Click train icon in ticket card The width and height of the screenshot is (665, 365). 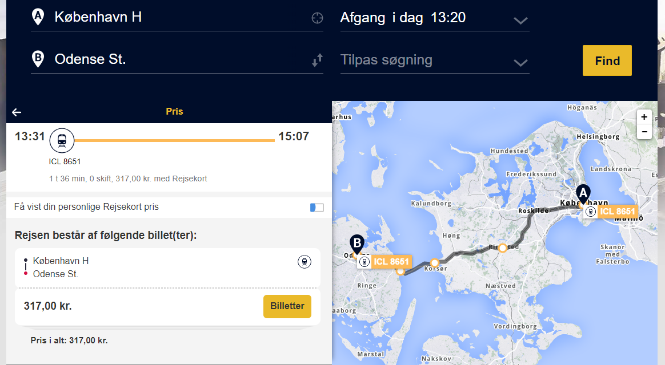(x=304, y=262)
